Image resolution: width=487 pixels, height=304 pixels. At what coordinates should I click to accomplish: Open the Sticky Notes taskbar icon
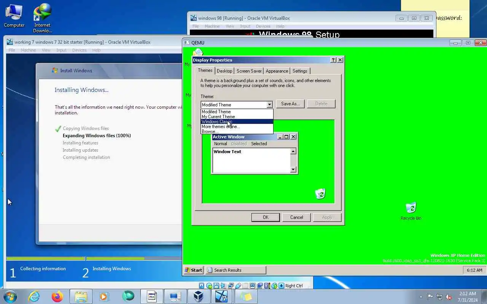(246, 296)
